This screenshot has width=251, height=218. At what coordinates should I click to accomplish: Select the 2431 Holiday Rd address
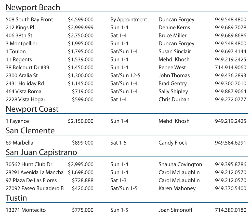(x=25, y=83)
